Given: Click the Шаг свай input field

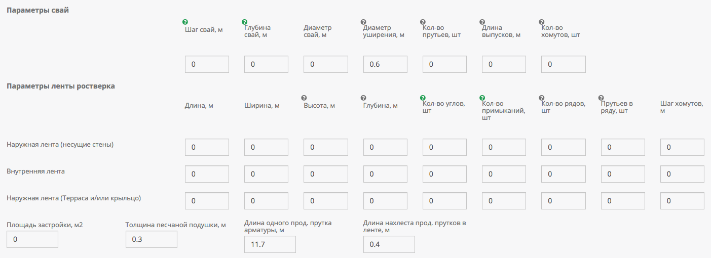Looking at the screenshot, I should coord(207,64).
